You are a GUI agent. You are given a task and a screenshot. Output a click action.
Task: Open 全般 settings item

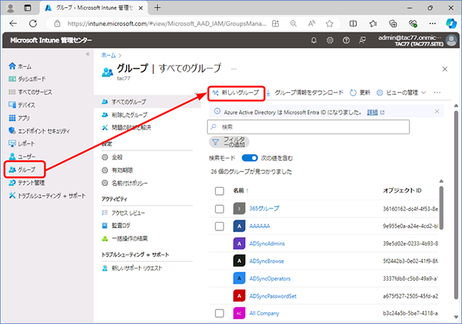click(112, 157)
